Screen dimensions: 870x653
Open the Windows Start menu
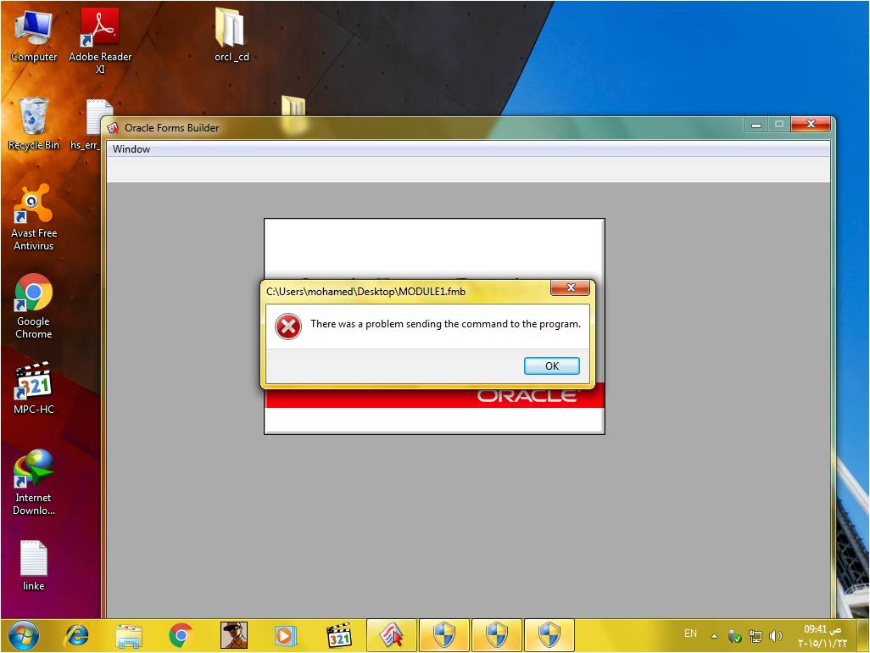(23, 634)
